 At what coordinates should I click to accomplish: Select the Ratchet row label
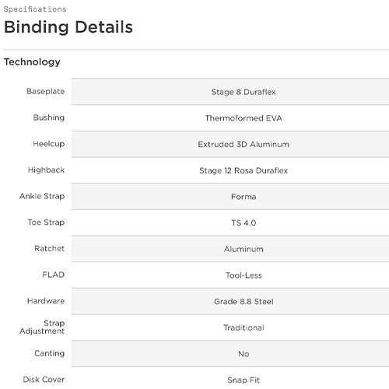point(49,248)
